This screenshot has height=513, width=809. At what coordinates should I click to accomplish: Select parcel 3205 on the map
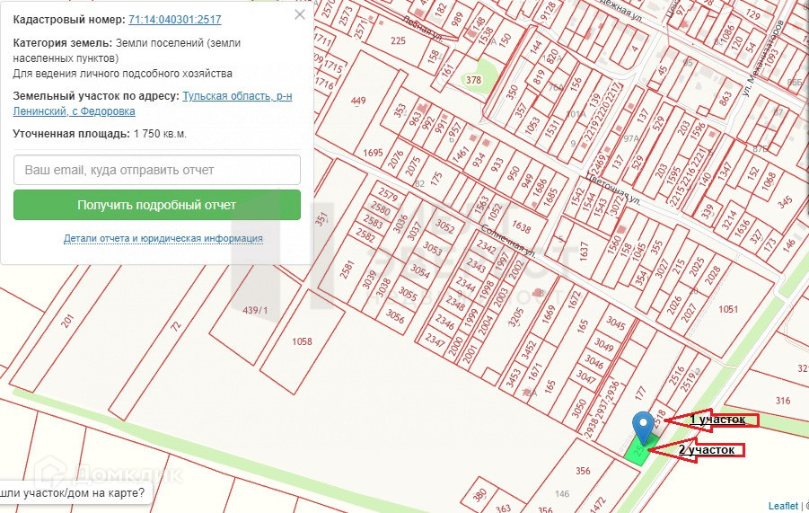click(515, 317)
